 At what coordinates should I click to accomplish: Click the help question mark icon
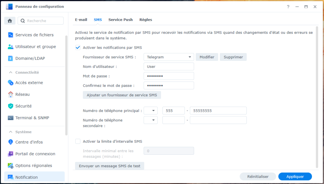coord(288,7)
